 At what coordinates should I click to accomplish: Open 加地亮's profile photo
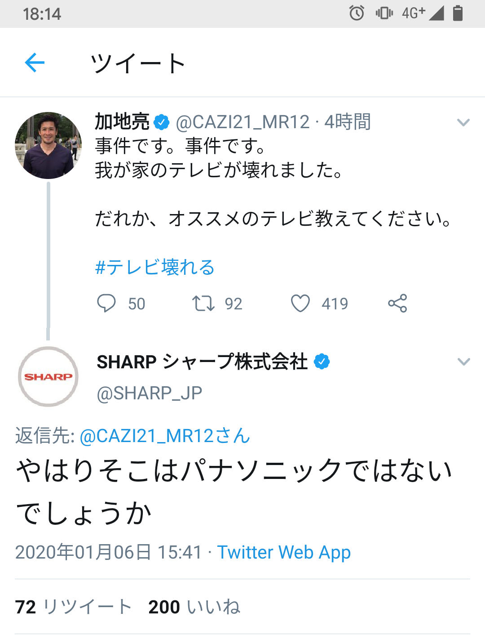[x=48, y=145]
